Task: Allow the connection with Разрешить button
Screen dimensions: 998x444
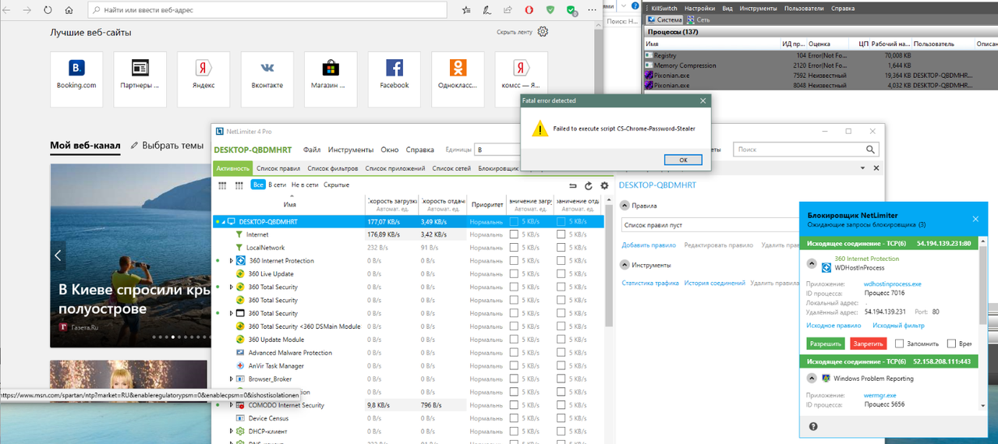Action: (826, 344)
